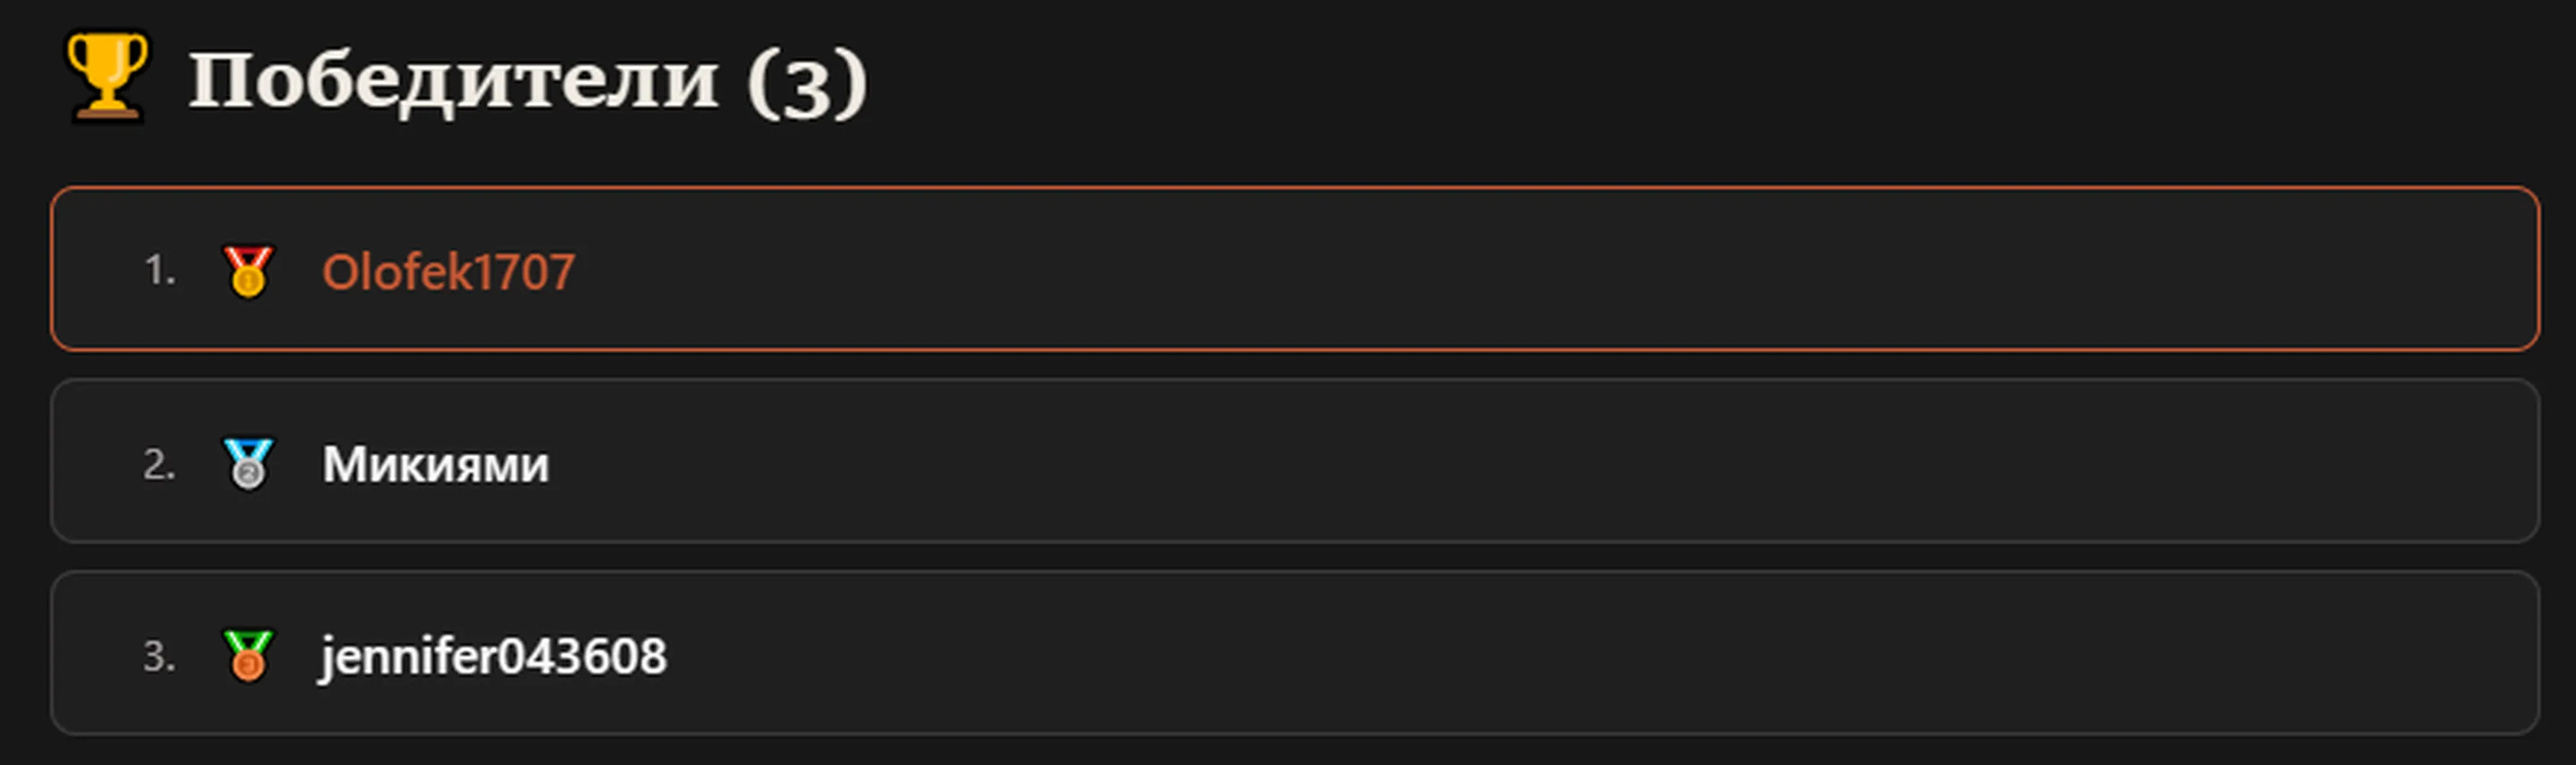Click blank space right of Победители heading

point(1700,80)
